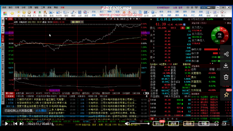The width and height of the screenshot is (233, 131).
Task: Expand the 自选 dropdown arrow
Action: [54, 13]
